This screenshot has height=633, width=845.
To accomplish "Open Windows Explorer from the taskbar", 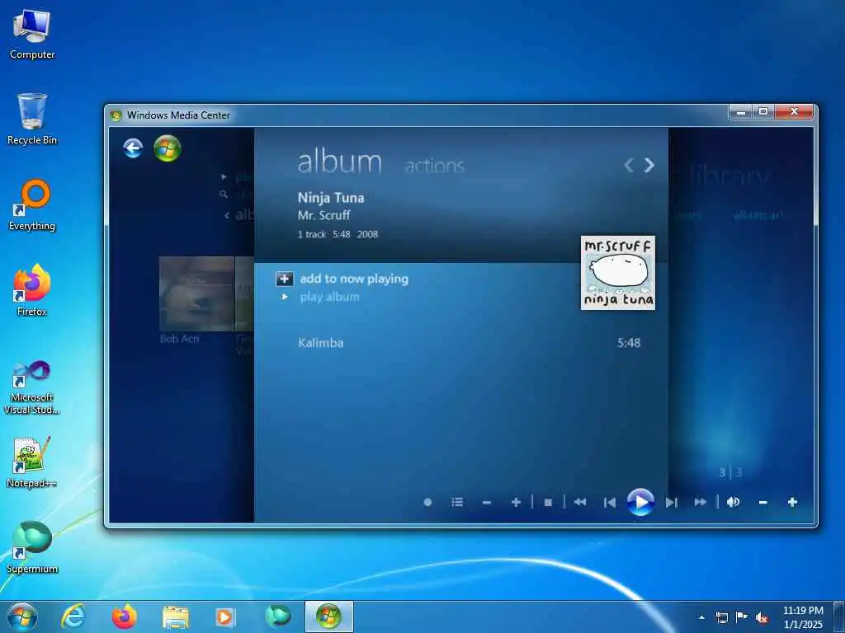I will 176,617.
